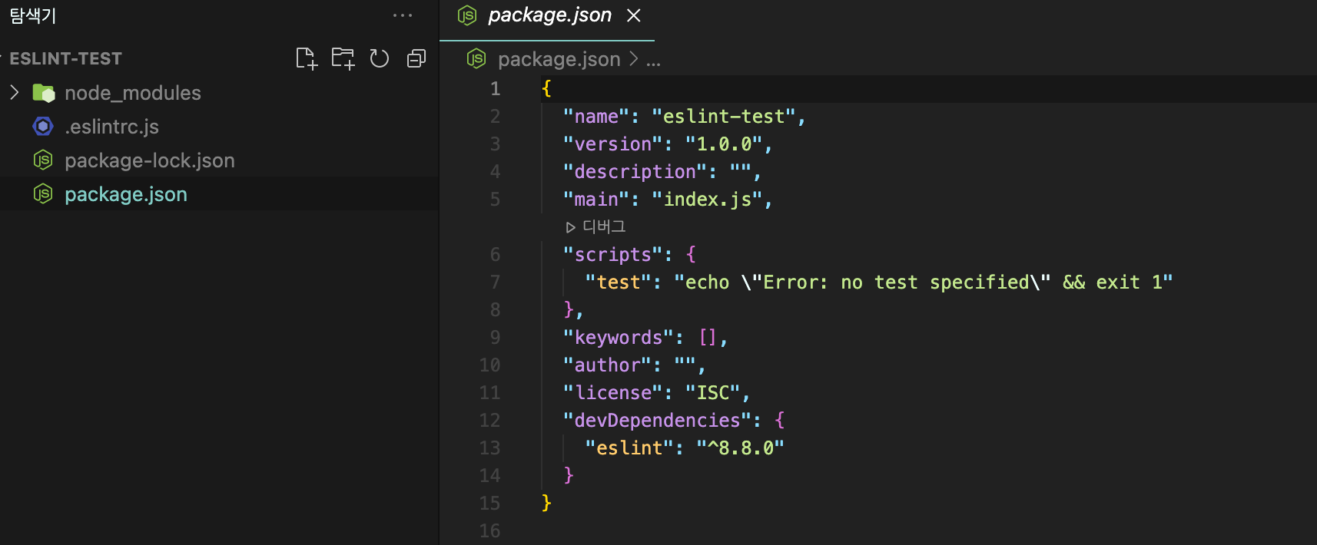Collapse the ESLINT-TEST project section
This screenshot has width=1317, height=545.
pyautogui.click(x=65, y=58)
